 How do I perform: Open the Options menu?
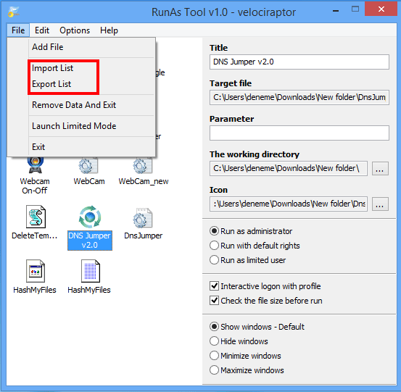coord(75,30)
